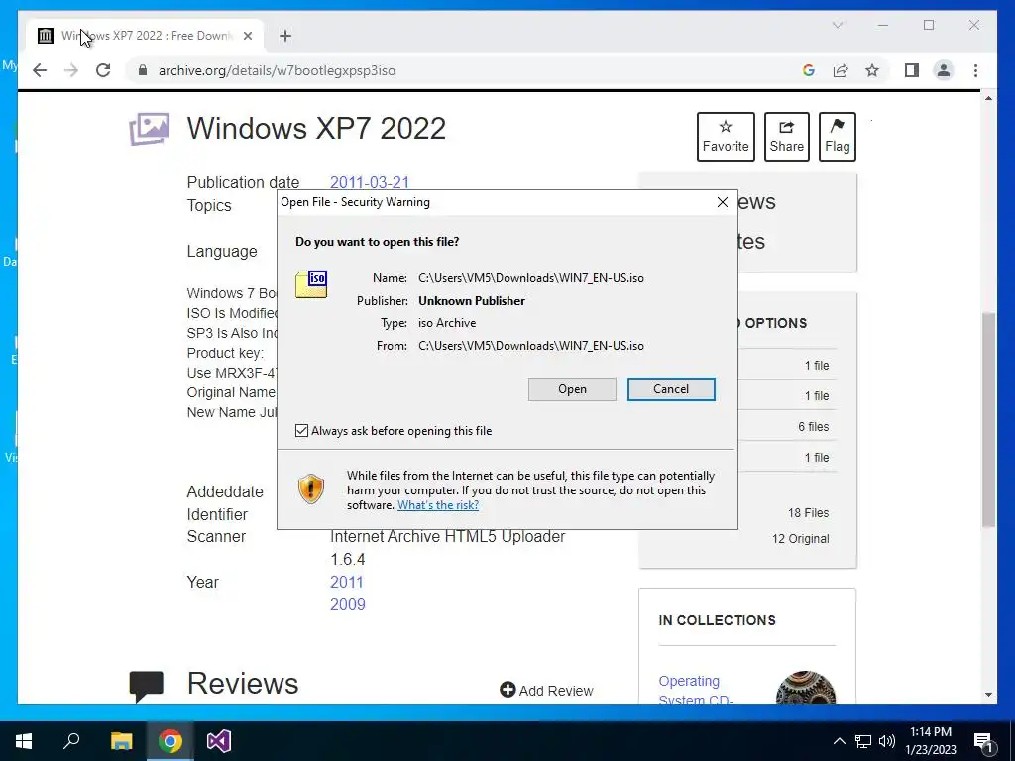Open network settings tray icon
The image size is (1015, 761).
[x=863, y=741]
